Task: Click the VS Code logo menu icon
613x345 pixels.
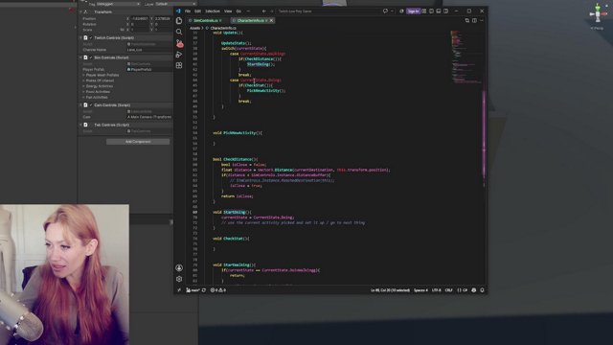Action: tap(178, 11)
